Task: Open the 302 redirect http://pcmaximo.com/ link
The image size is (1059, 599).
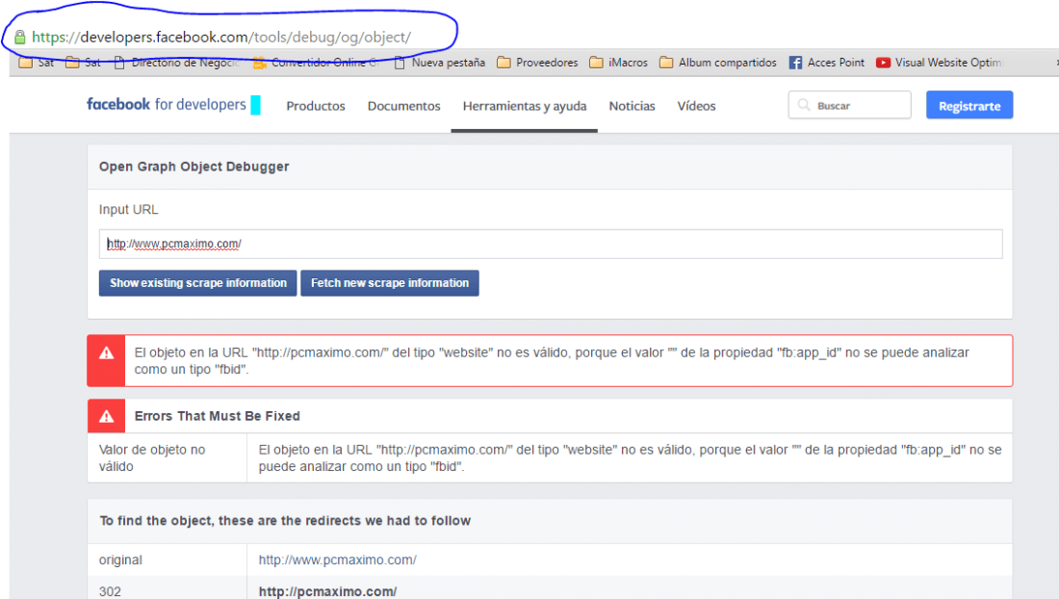Action: coord(327,591)
